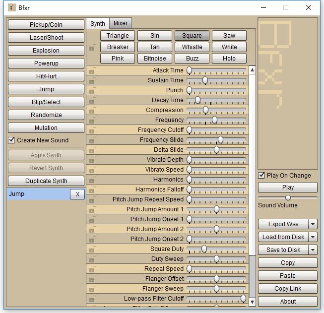
Task: Generate a Pickup/Coin sound
Action: pyautogui.click(x=46, y=25)
